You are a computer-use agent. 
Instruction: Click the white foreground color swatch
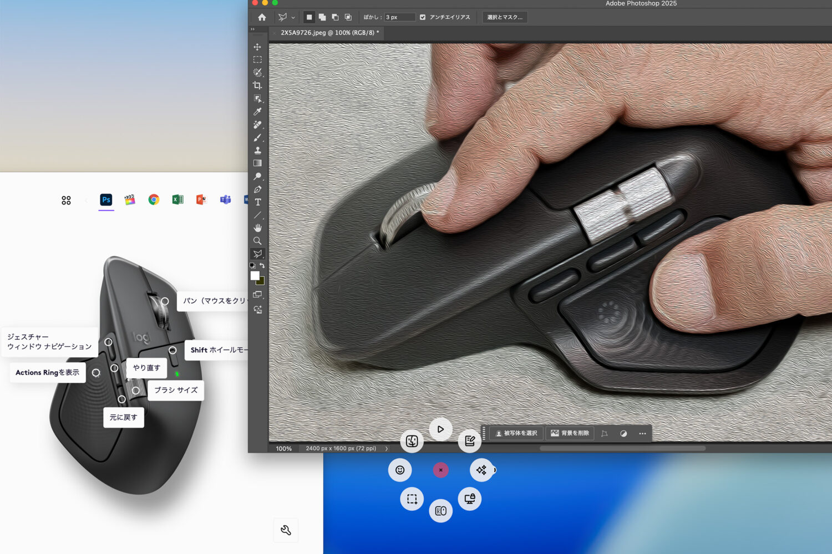[x=255, y=275]
